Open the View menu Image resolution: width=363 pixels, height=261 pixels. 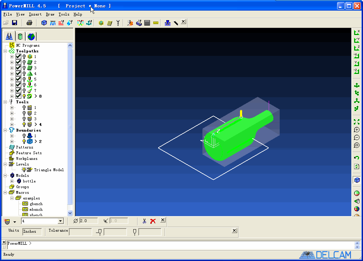(x=20, y=14)
